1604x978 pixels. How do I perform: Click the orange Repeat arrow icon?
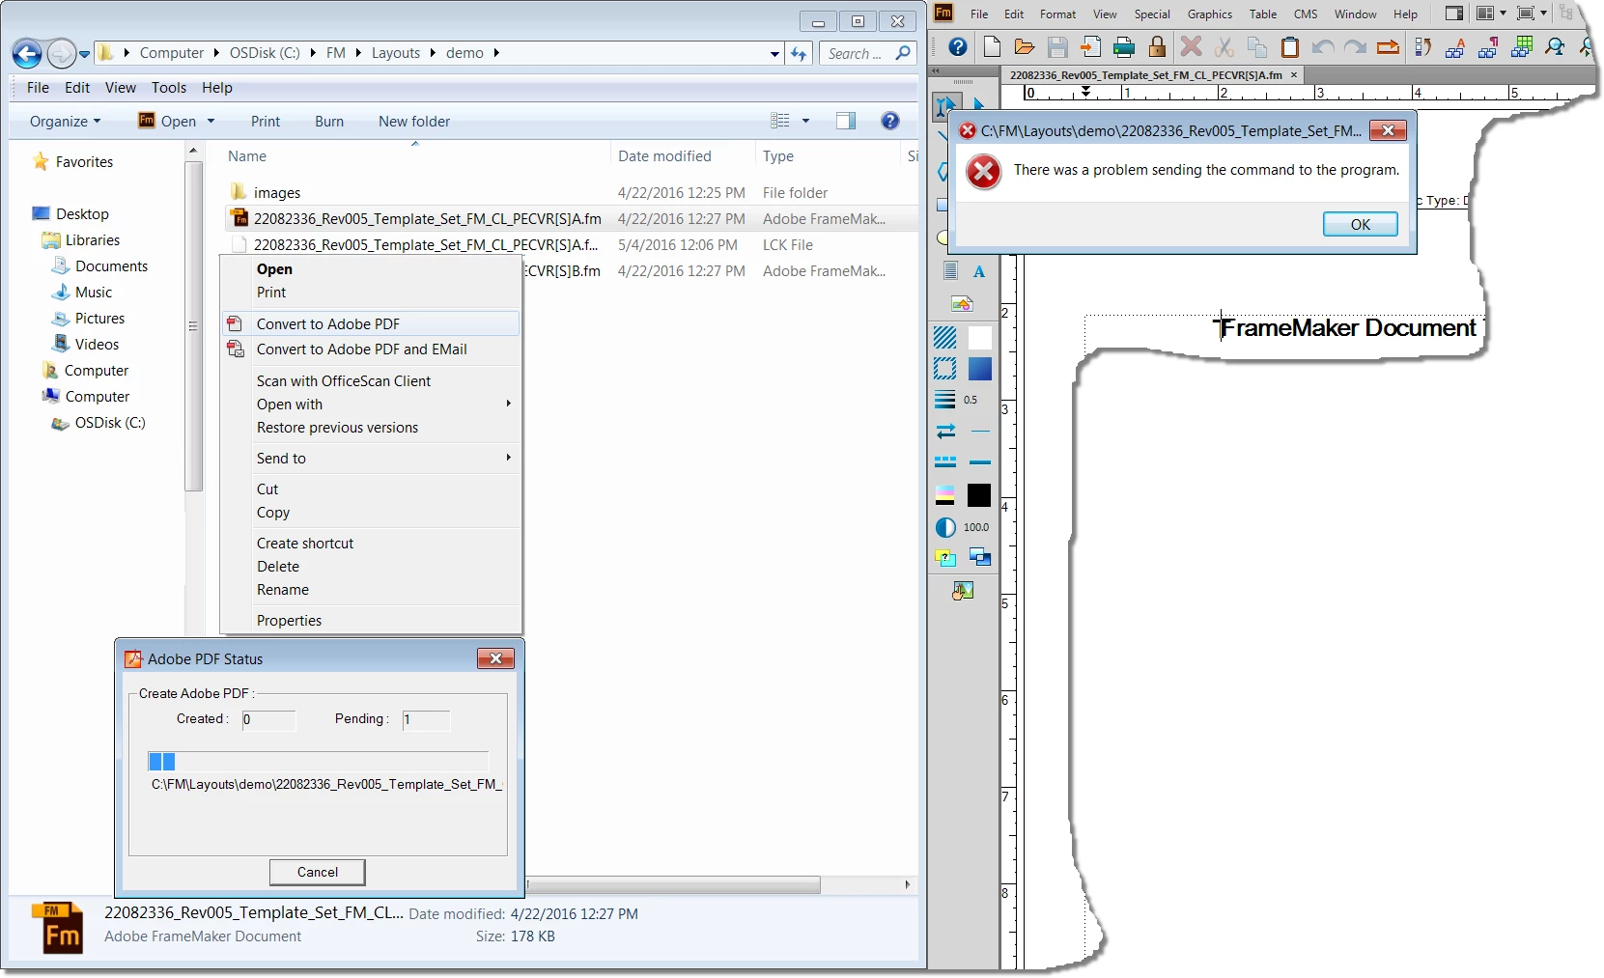[x=1388, y=46]
